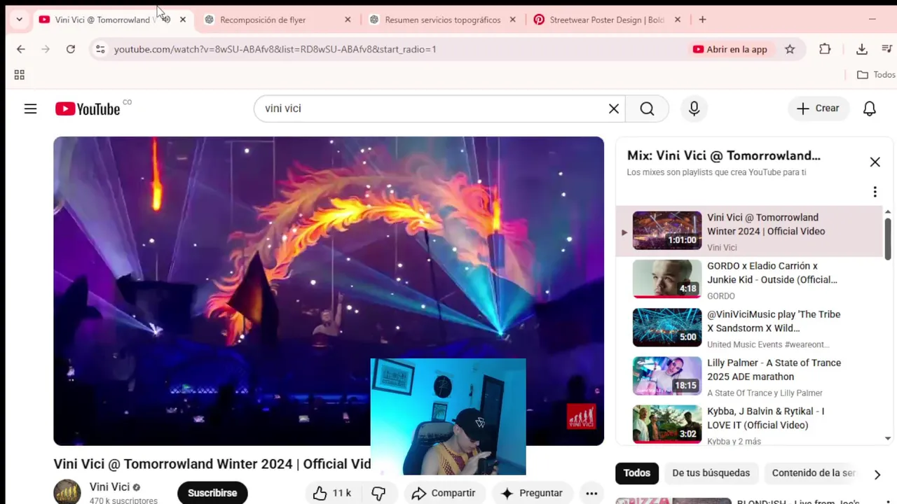Select Vini Vici Tomorrowland Winter 2024 playlist item
This screenshot has height=504, width=897.
tap(750, 232)
